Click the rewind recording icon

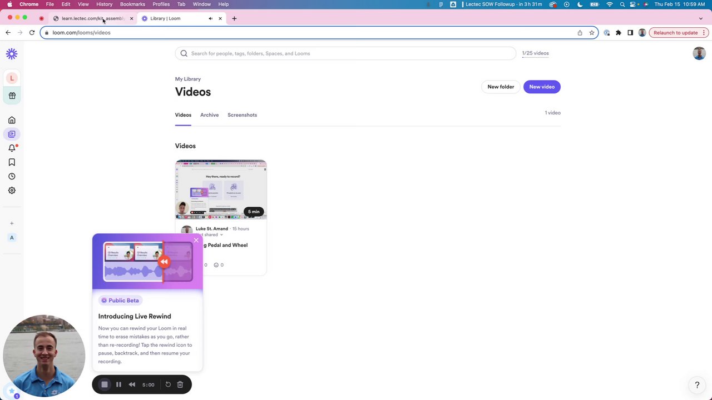click(132, 384)
